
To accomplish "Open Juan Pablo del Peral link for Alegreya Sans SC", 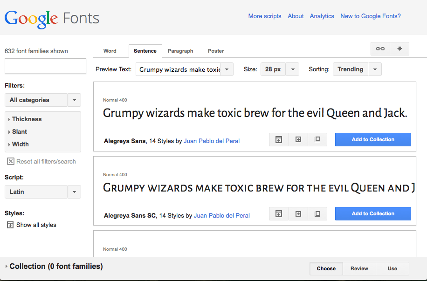I will 222,216.
